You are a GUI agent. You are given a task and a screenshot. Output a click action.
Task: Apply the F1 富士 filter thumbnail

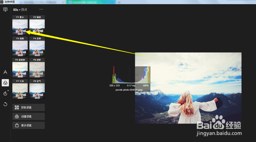pos(20,25)
